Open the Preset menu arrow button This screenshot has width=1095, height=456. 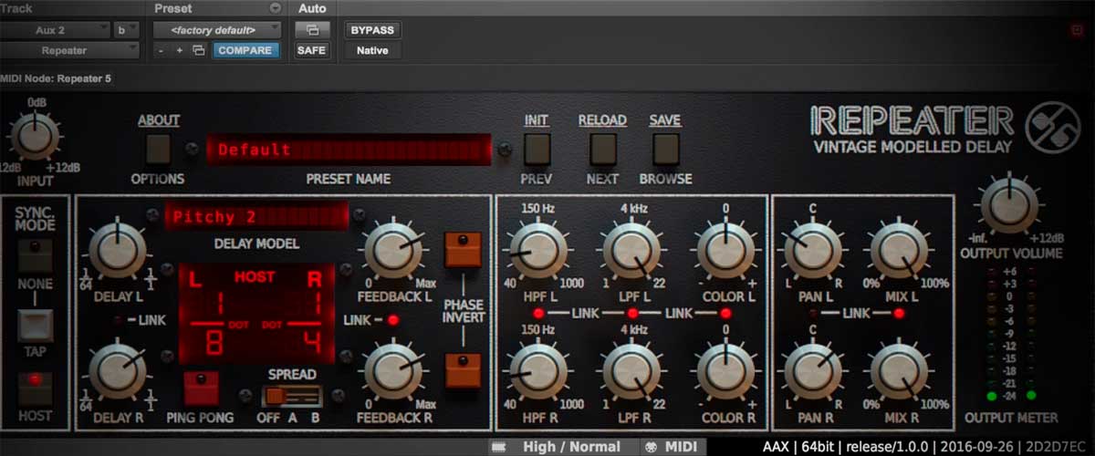tap(276, 8)
